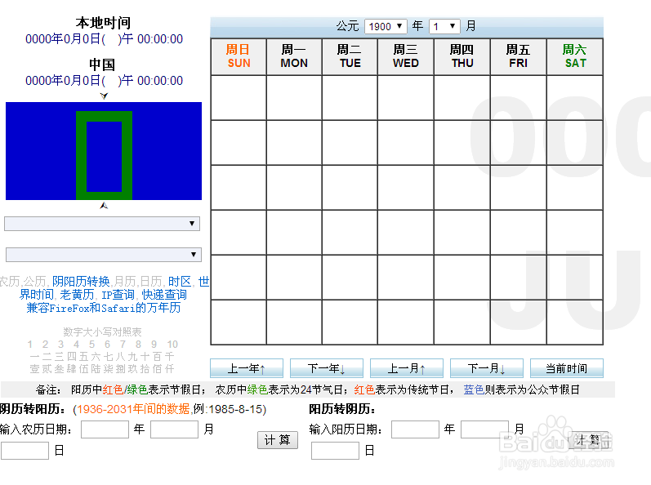Open the 老黄历 link
Screen dimensions: 651x485
click(77, 295)
